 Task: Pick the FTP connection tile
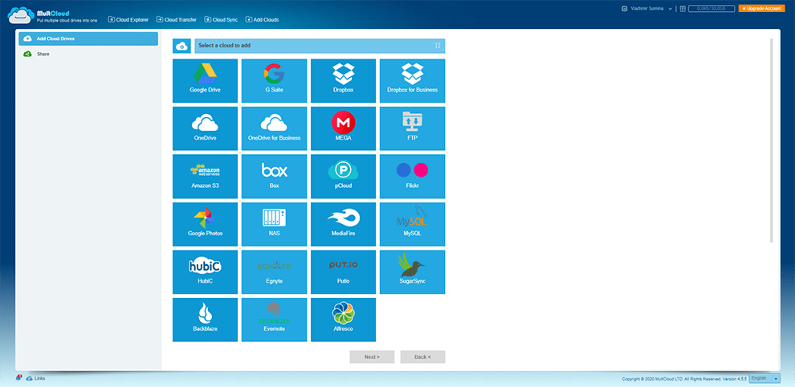[412, 128]
